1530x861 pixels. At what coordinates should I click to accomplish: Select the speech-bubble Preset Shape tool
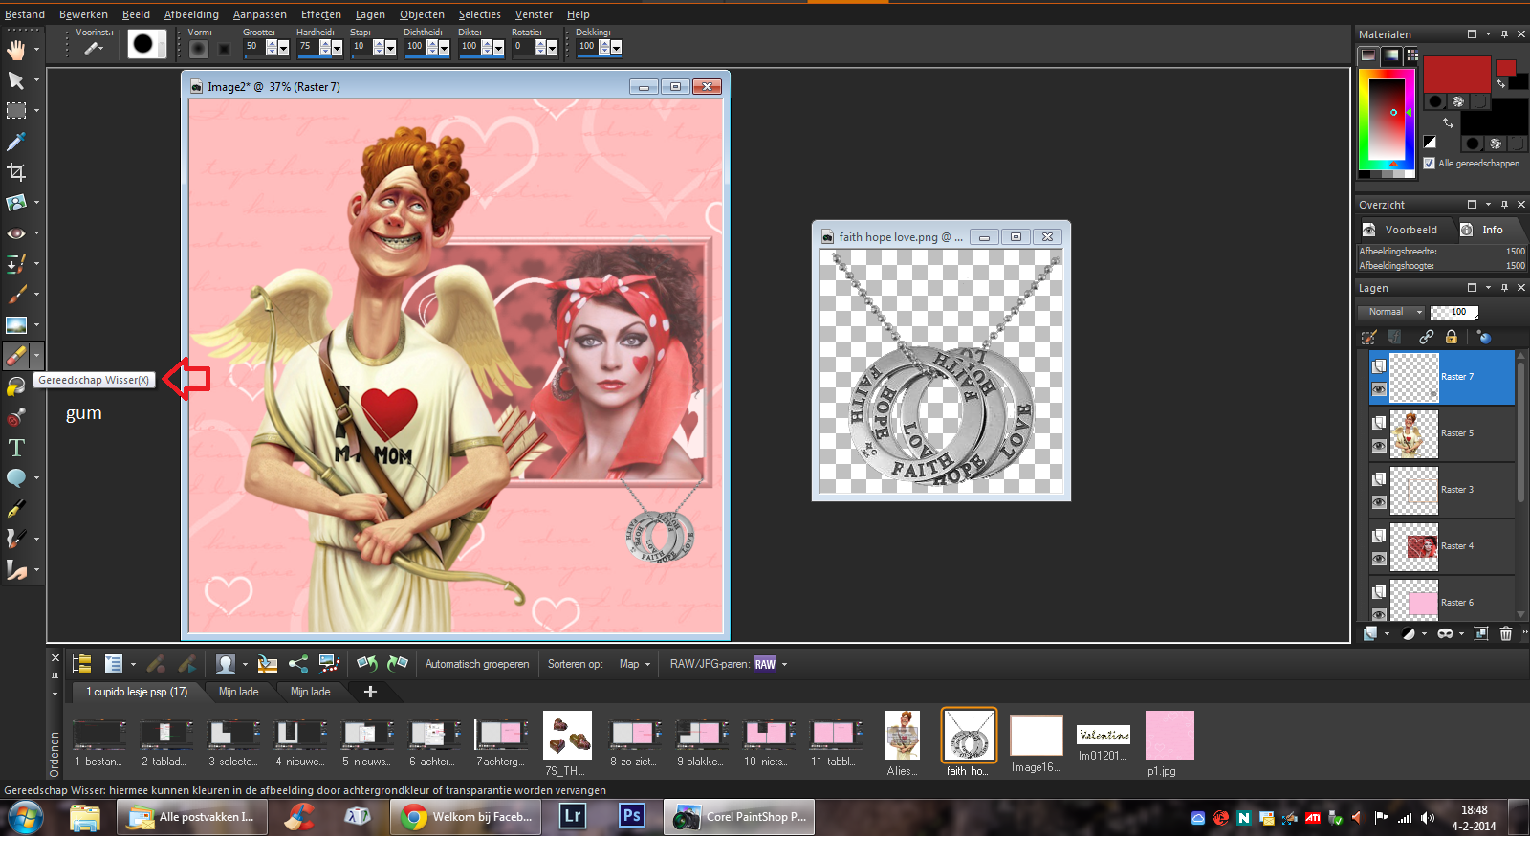tap(16, 478)
